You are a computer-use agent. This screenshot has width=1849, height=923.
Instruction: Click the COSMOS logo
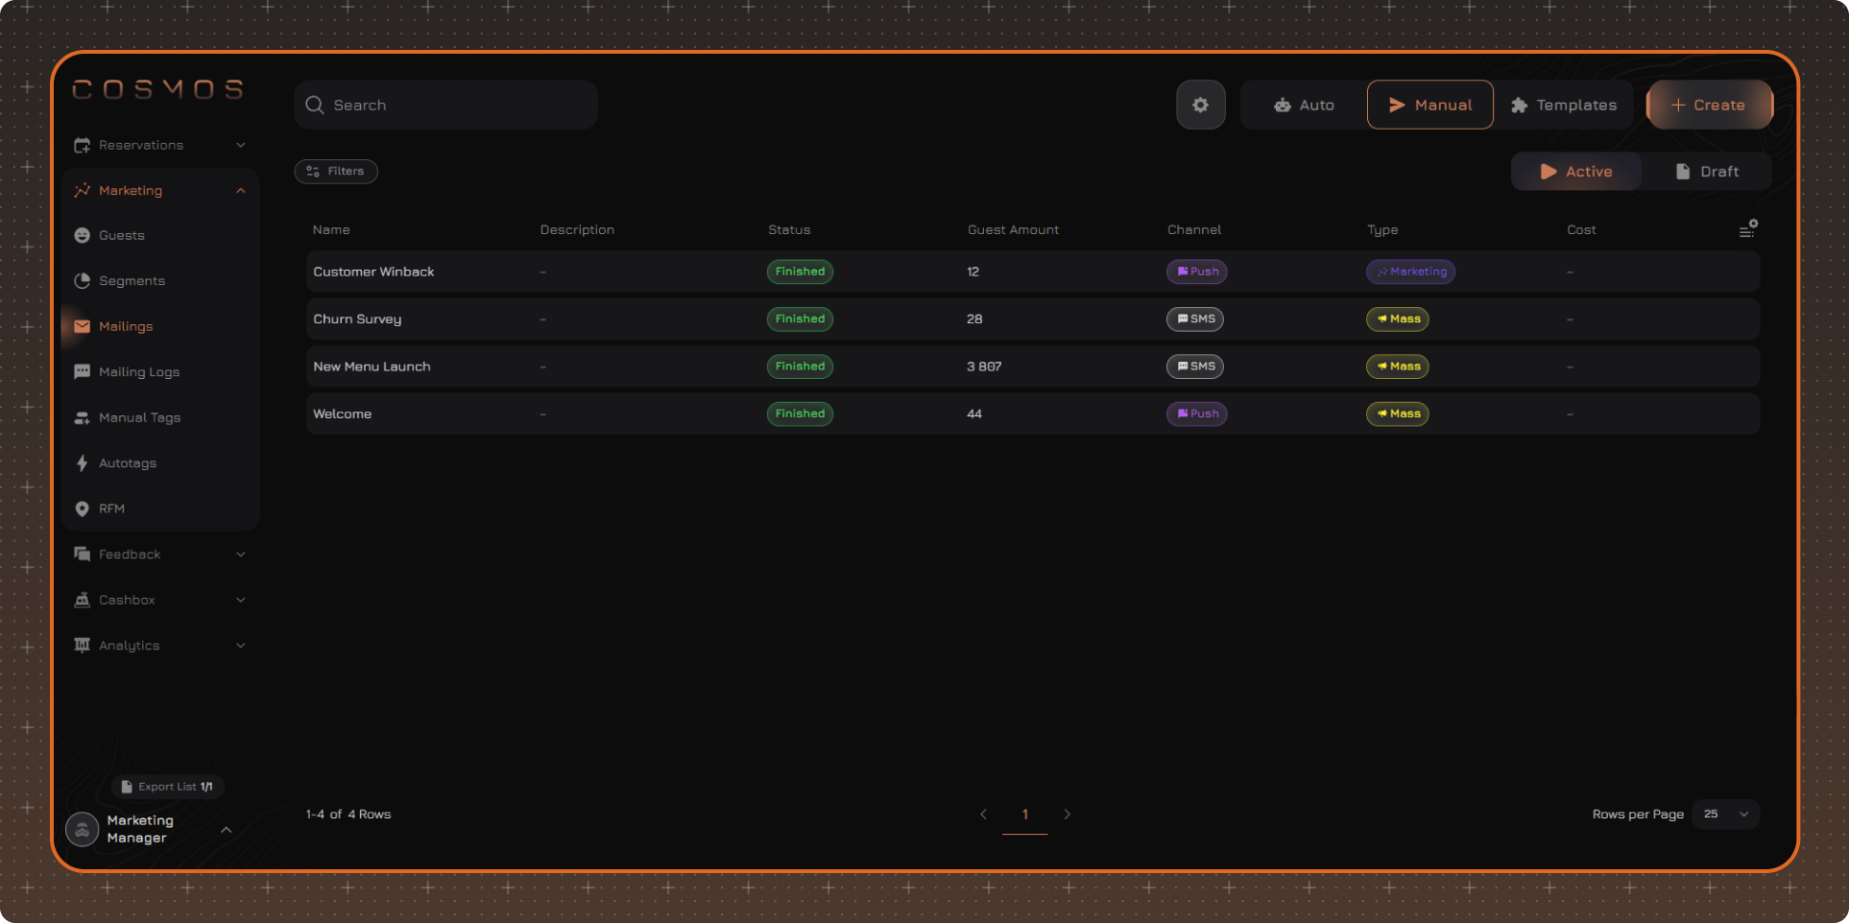click(x=157, y=89)
